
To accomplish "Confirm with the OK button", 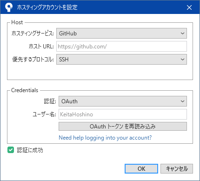I will coord(141,168).
